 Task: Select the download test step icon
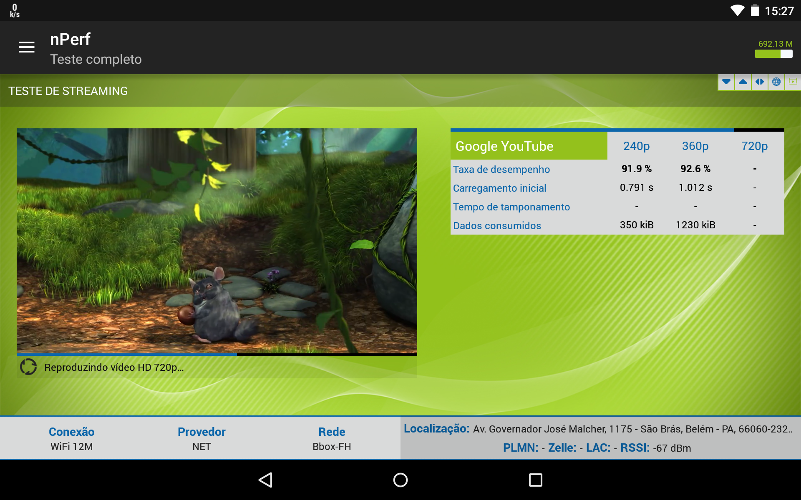point(726,82)
